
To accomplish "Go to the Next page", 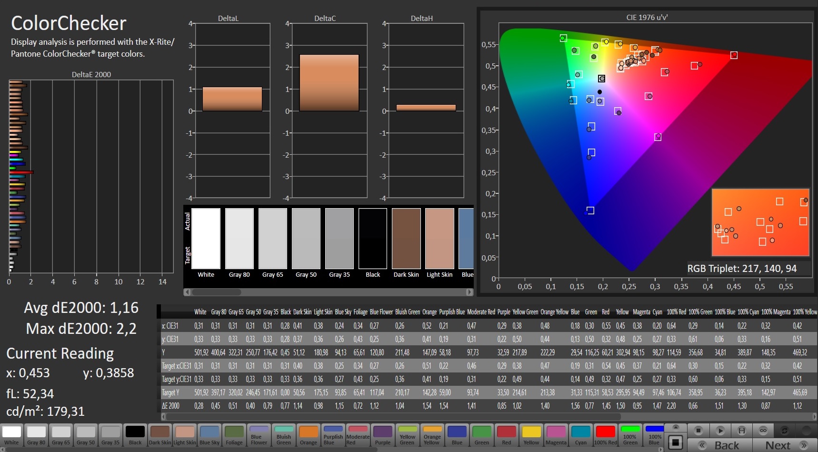I will pos(785,445).
